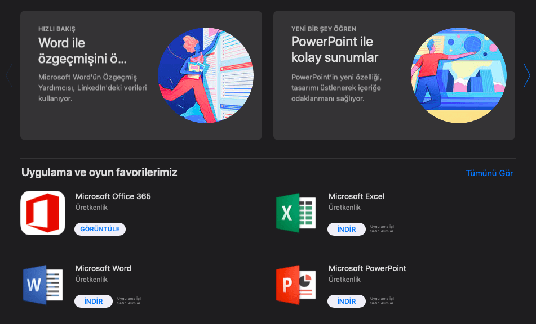Advance the featured cards with right chevron
Viewport: 536px width, 324px height.
tap(526, 75)
